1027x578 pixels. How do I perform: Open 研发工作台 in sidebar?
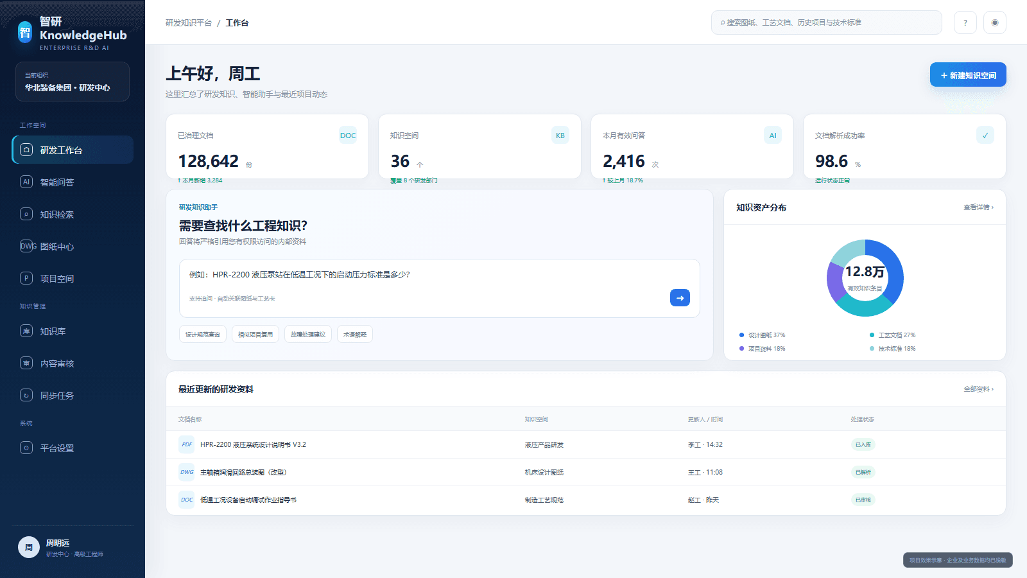click(73, 150)
